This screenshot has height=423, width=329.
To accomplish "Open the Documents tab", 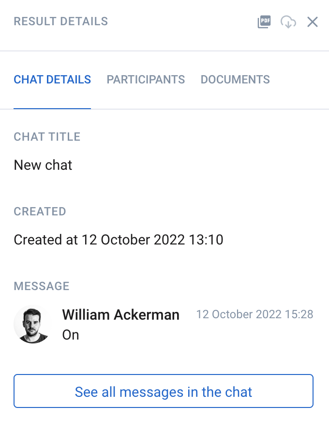I will [x=235, y=80].
